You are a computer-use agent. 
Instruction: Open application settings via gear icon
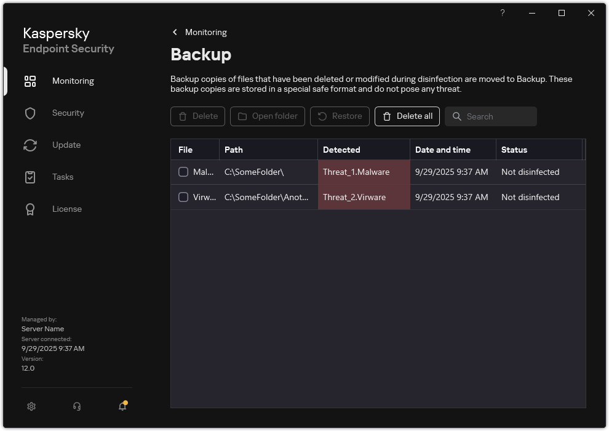[31, 406]
